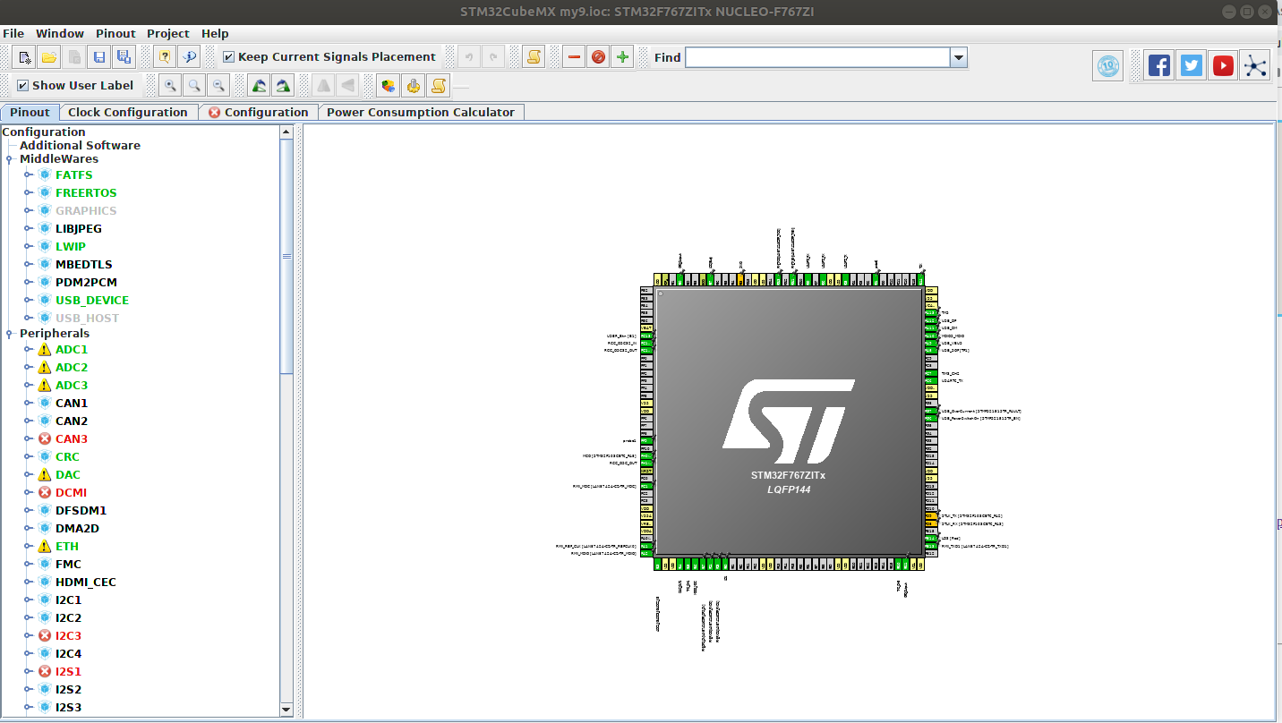Expand the FREERTOS middleware node
This screenshot has height=723, width=1282.
click(x=29, y=192)
